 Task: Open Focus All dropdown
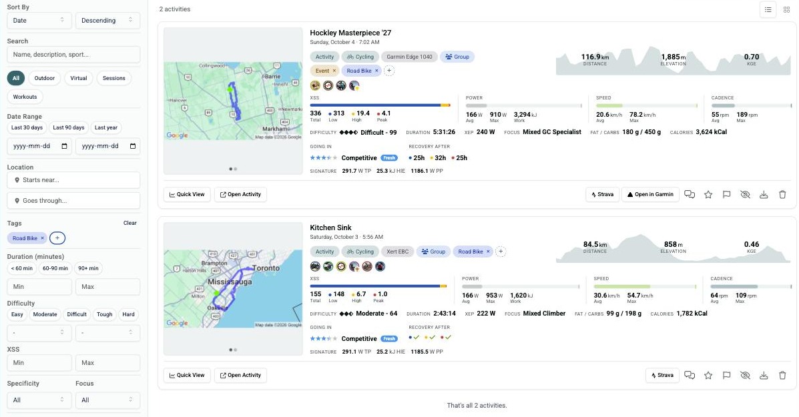coord(107,400)
